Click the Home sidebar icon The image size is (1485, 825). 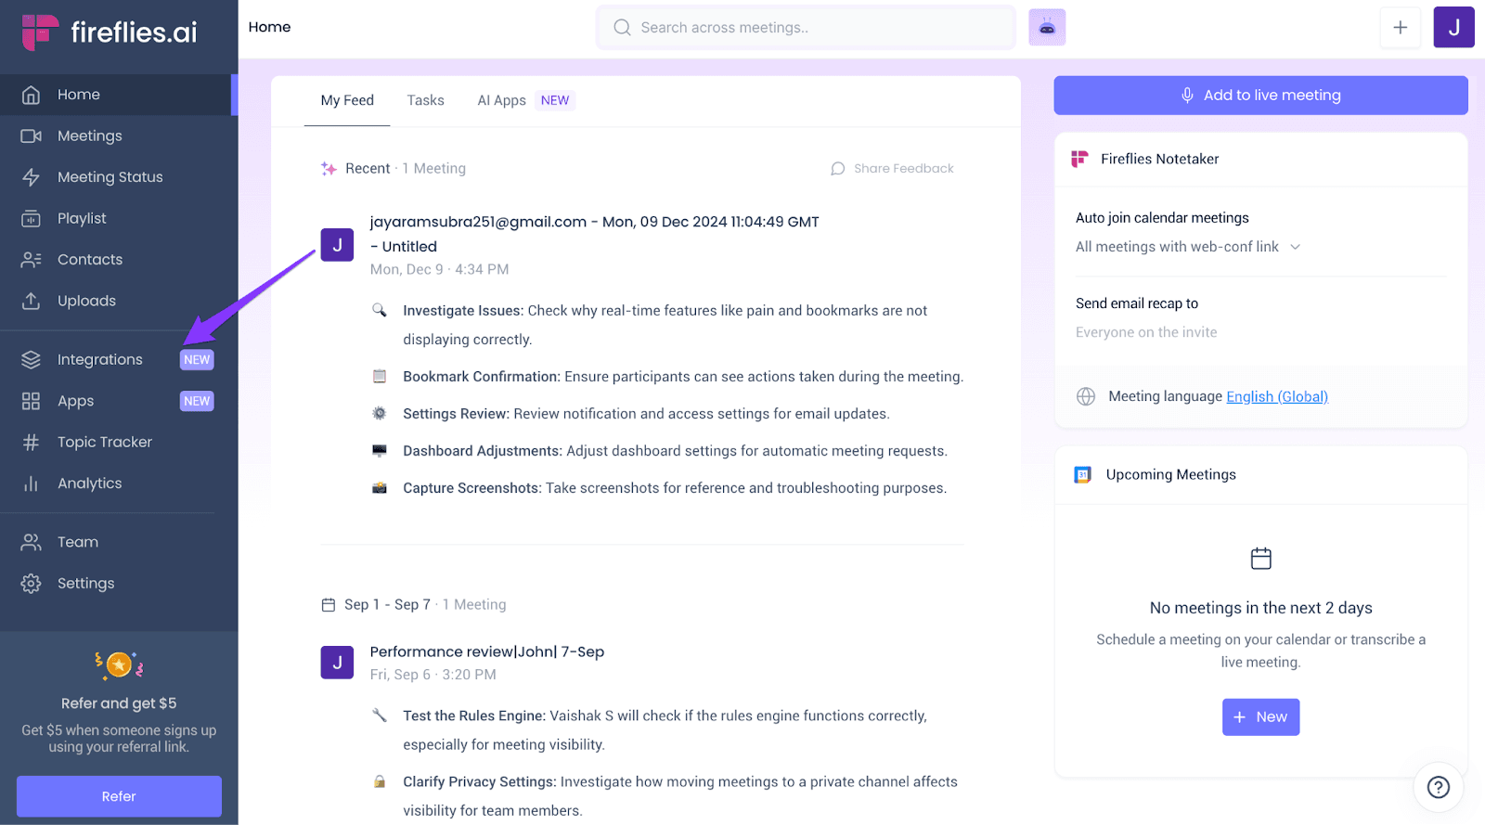pos(31,95)
